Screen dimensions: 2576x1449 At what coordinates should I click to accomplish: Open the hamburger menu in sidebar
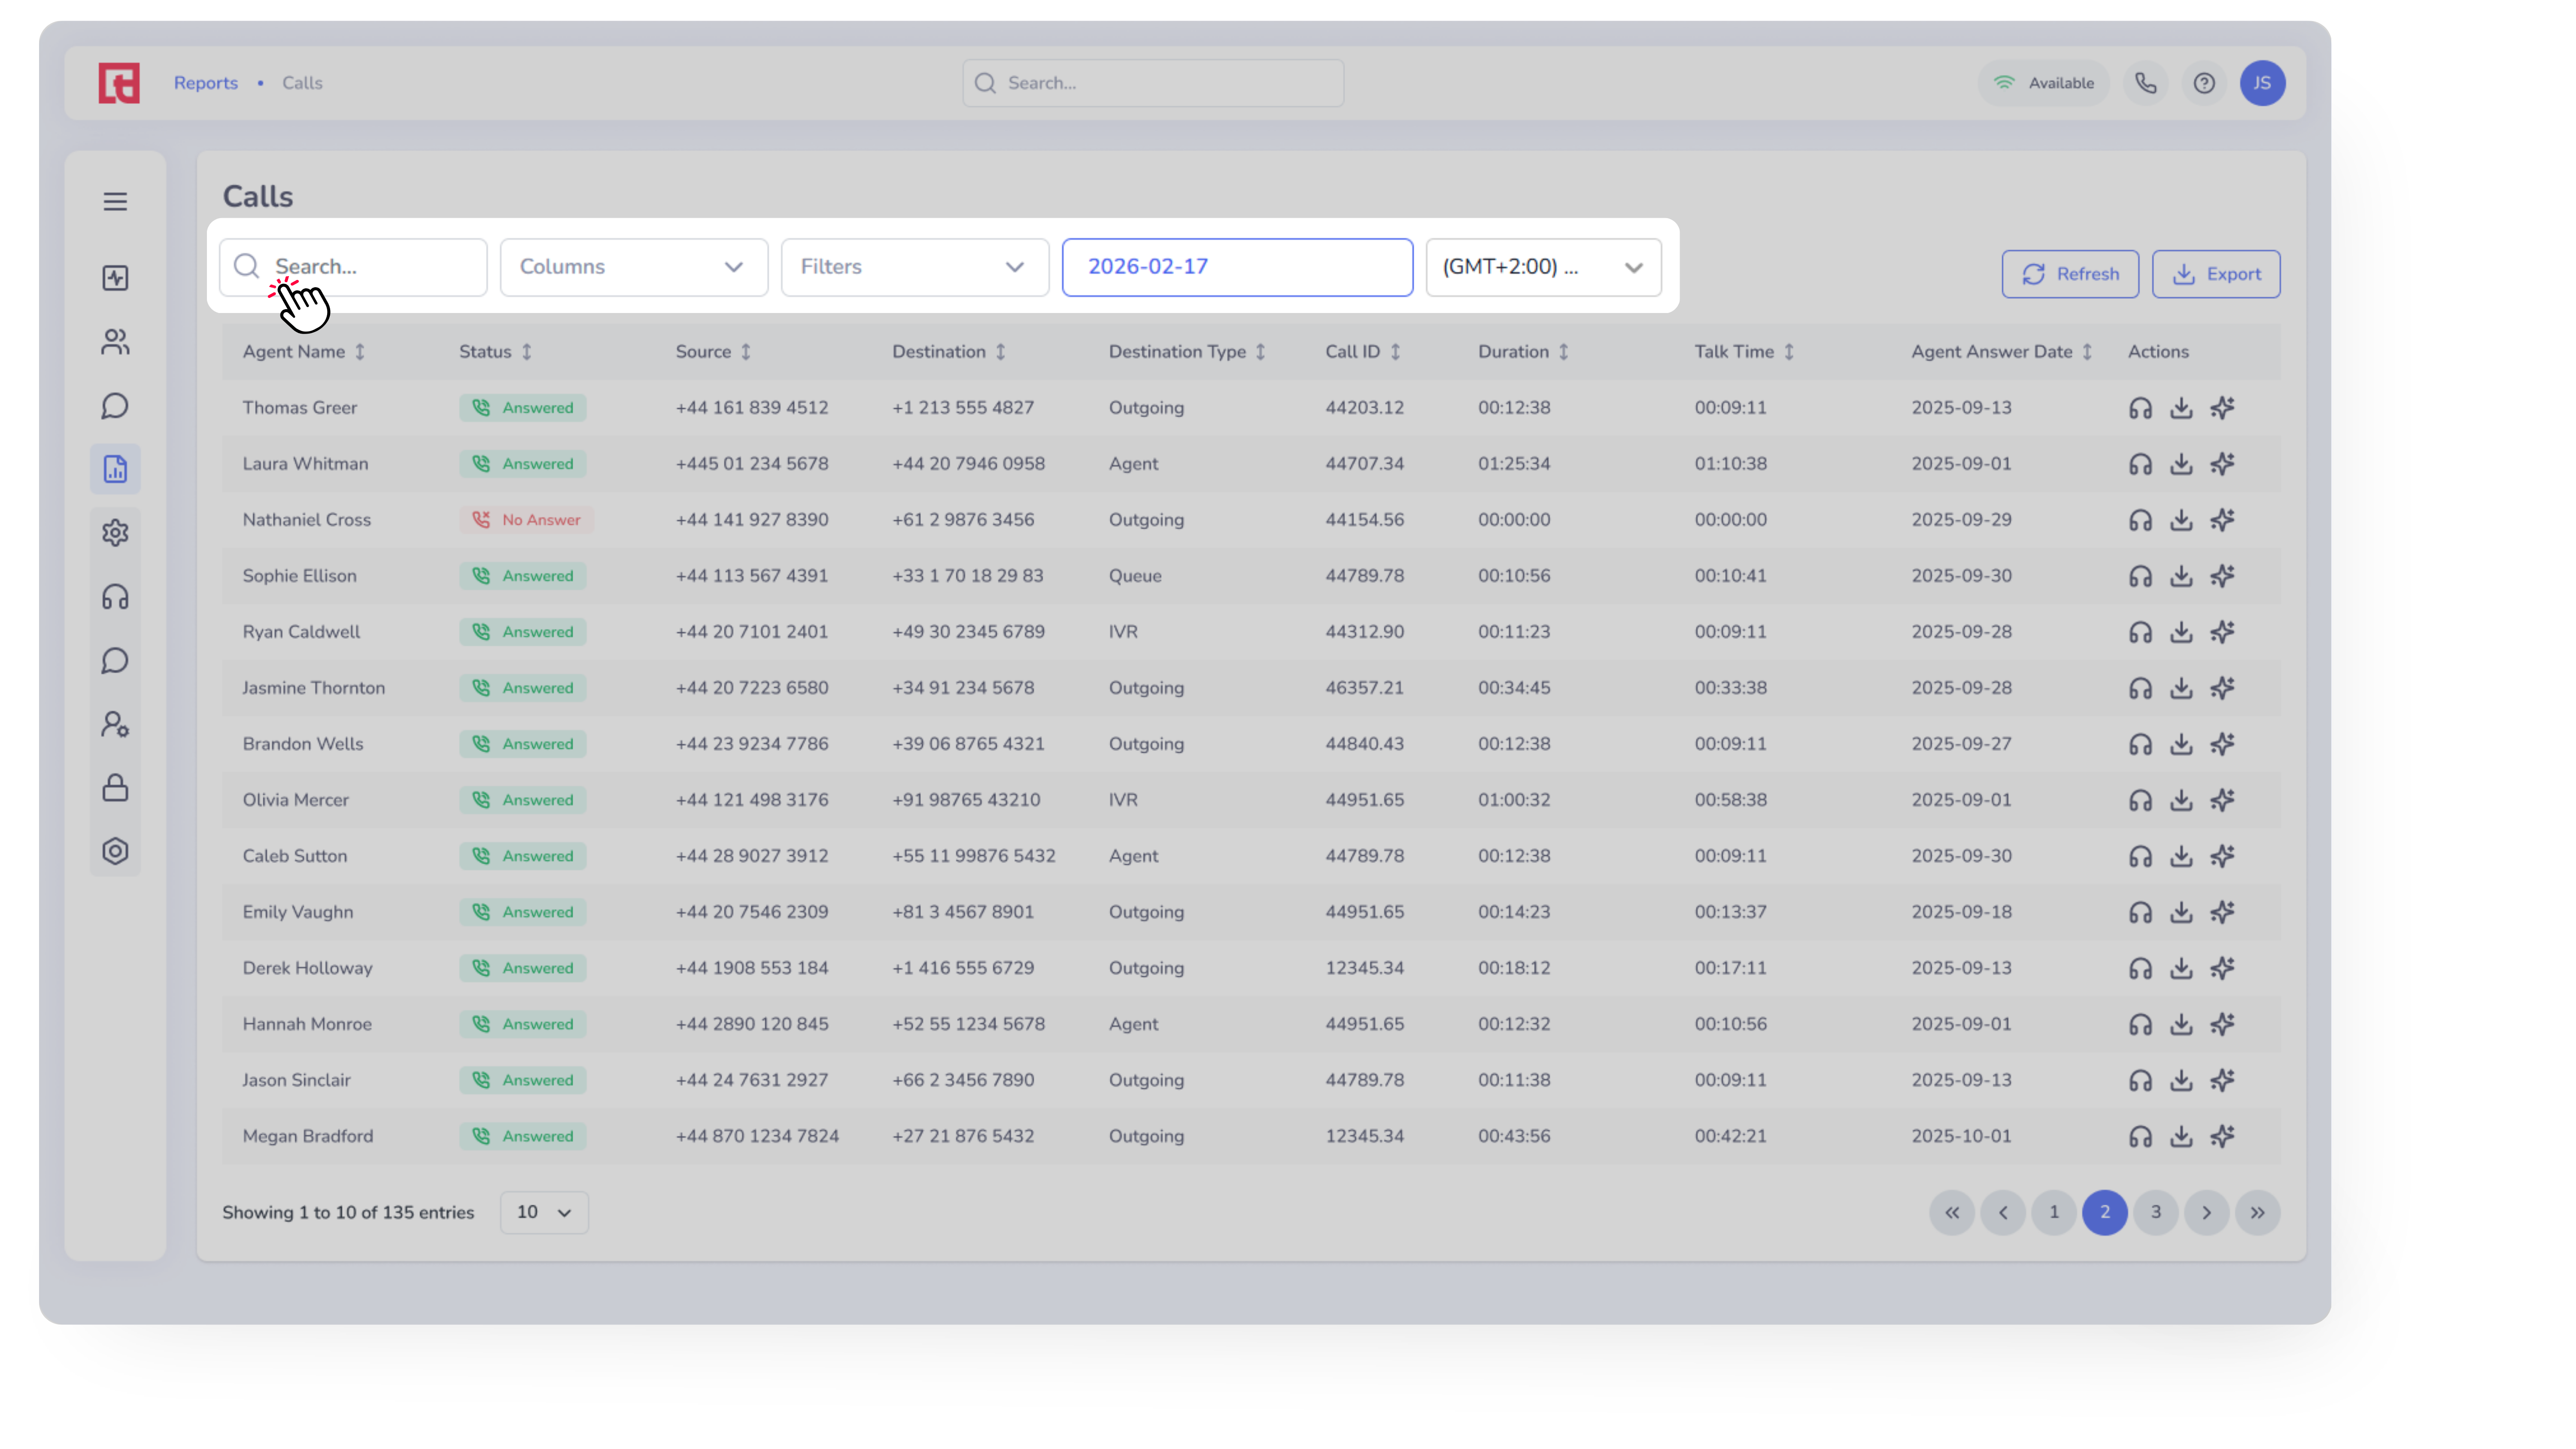tap(115, 201)
